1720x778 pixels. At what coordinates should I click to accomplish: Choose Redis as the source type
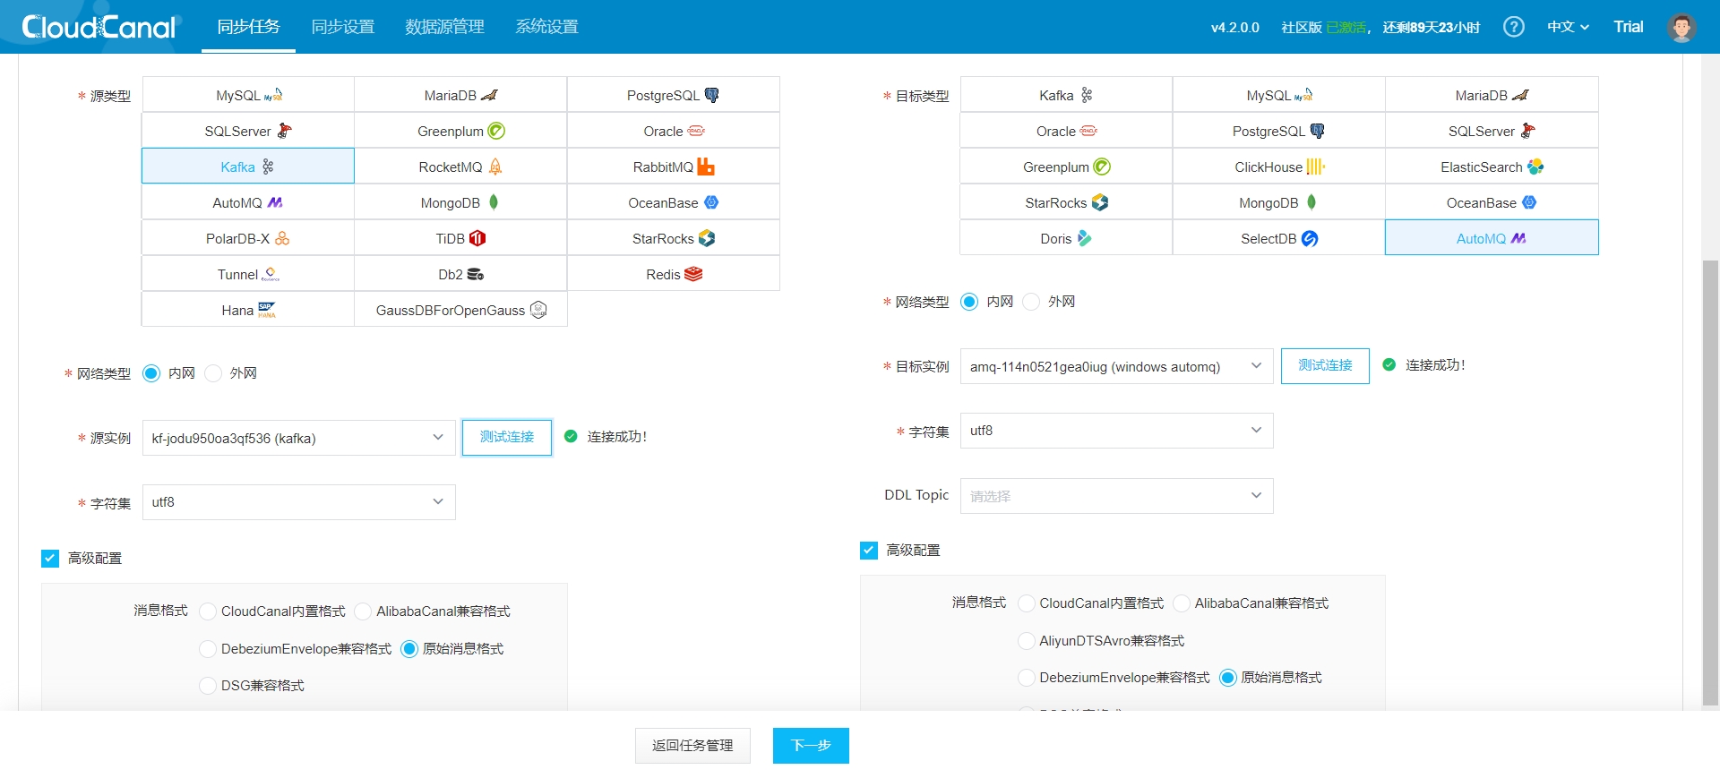click(673, 274)
